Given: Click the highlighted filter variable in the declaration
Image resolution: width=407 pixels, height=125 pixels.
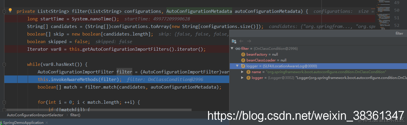Looking at the screenshot, I should 124,72.
